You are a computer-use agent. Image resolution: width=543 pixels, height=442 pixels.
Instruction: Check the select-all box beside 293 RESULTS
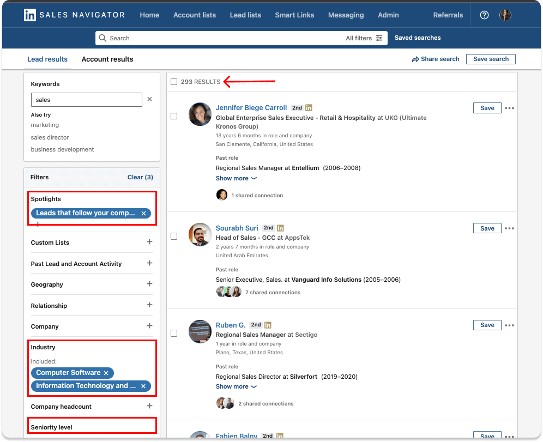174,81
